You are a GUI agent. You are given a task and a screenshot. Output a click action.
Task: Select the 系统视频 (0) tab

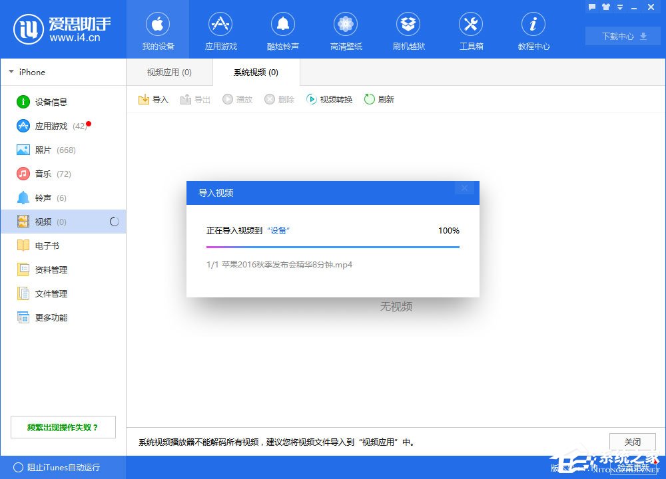(256, 72)
